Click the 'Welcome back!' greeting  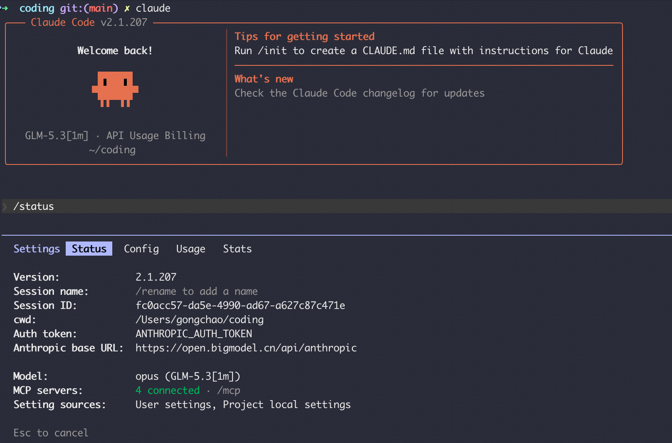[x=115, y=51]
